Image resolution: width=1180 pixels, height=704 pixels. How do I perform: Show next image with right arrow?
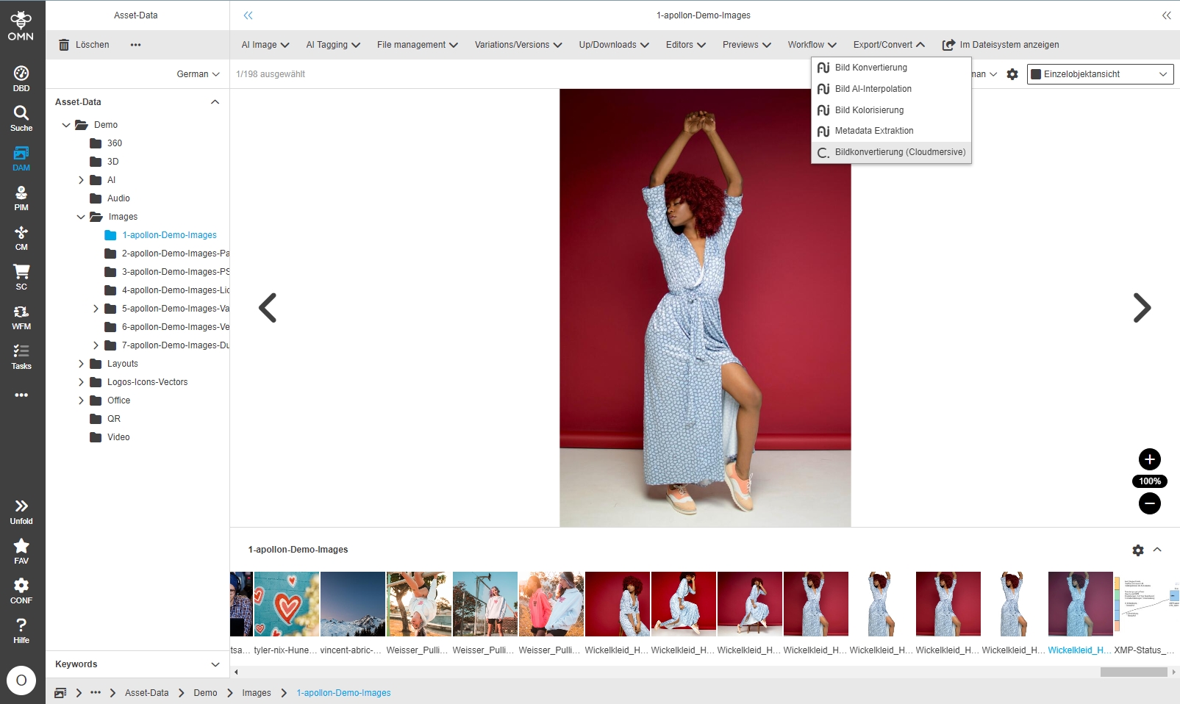1141,308
